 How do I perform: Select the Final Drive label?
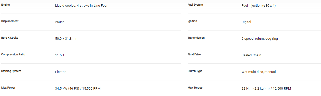click(x=194, y=54)
